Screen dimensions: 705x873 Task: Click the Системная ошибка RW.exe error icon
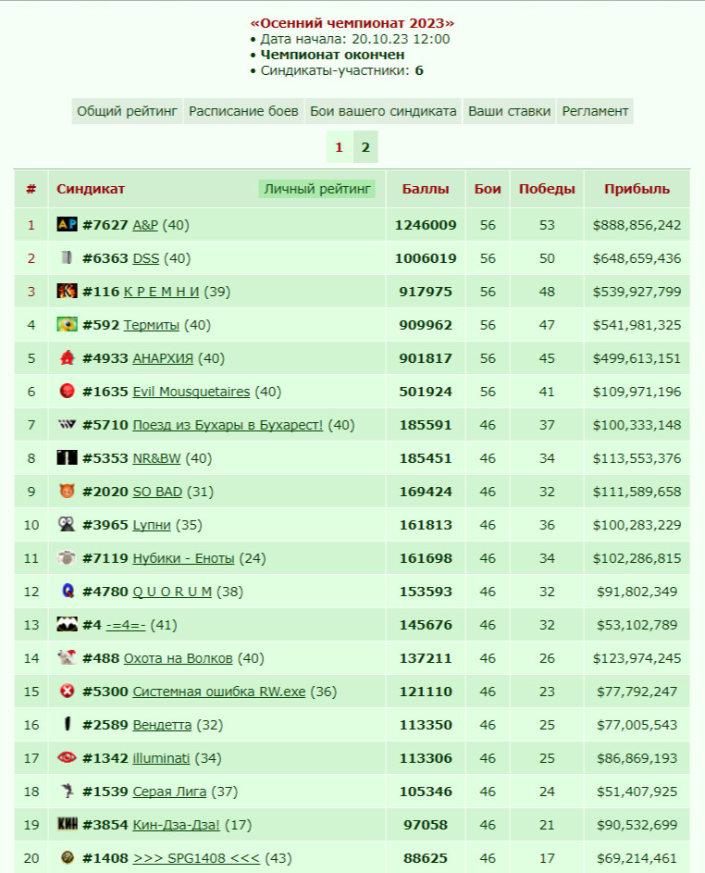[x=67, y=691]
